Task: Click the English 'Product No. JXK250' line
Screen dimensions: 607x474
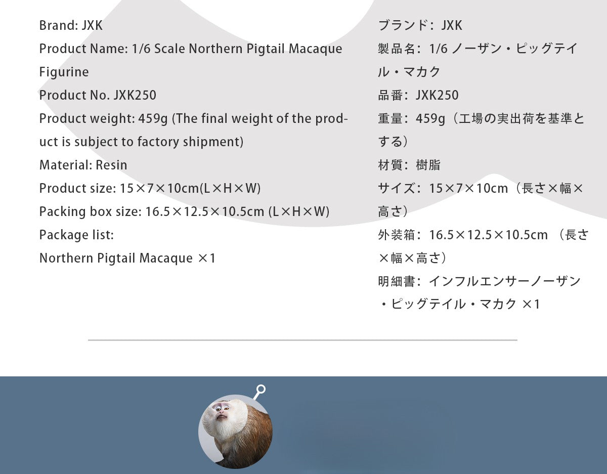Action: (x=98, y=95)
